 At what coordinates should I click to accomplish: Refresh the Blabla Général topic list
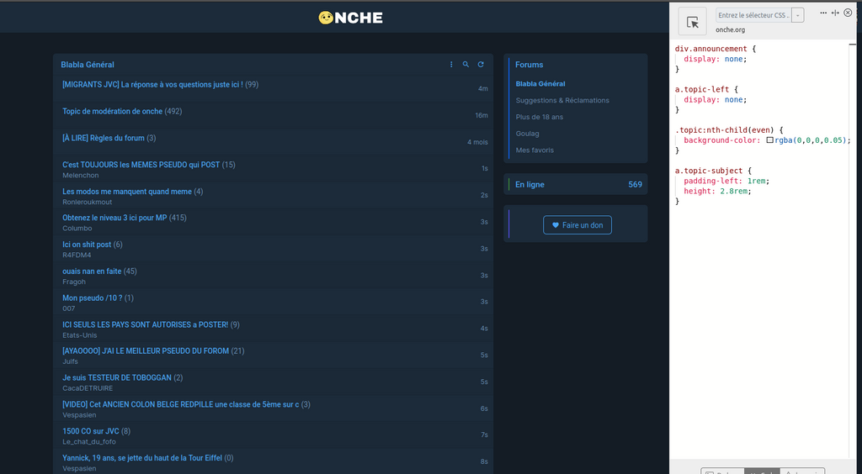(x=481, y=65)
